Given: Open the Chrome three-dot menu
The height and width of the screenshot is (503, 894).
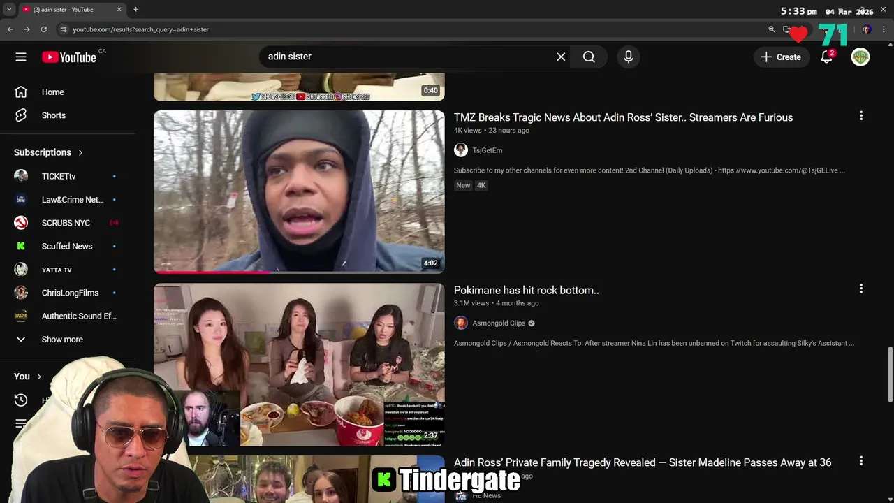Looking at the screenshot, I should click(x=884, y=29).
